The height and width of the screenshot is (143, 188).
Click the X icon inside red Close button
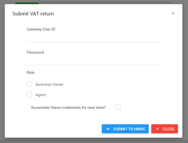click(157, 129)
